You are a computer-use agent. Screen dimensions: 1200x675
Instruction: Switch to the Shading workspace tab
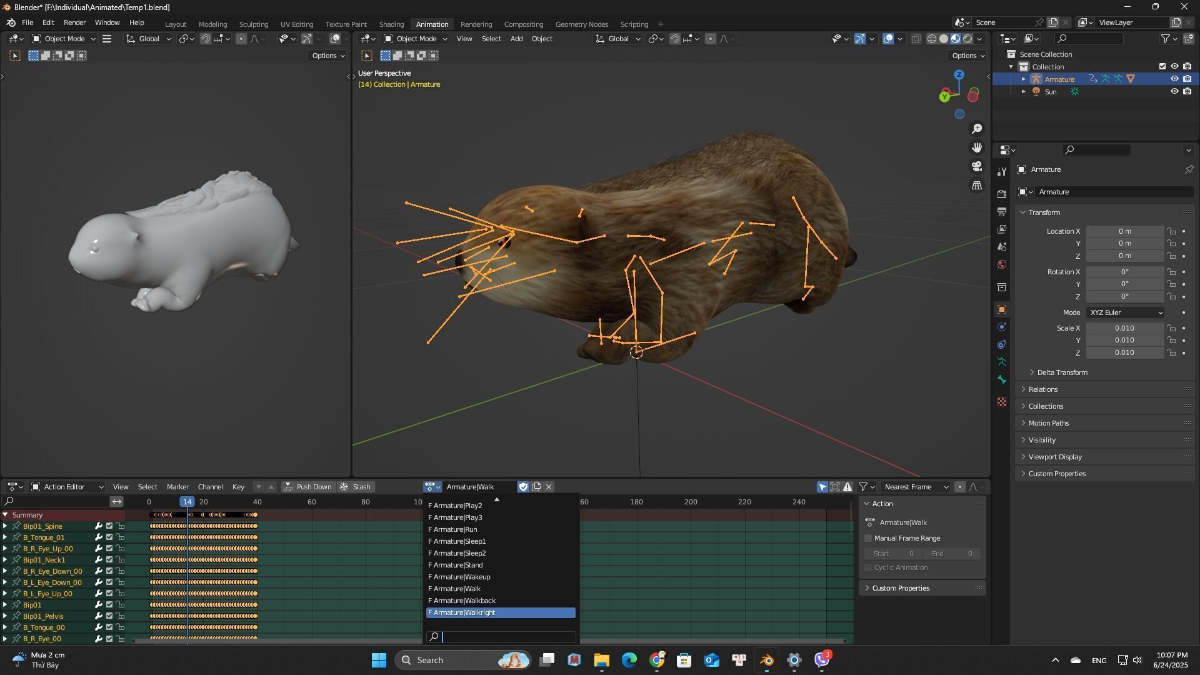coord(391,24)
